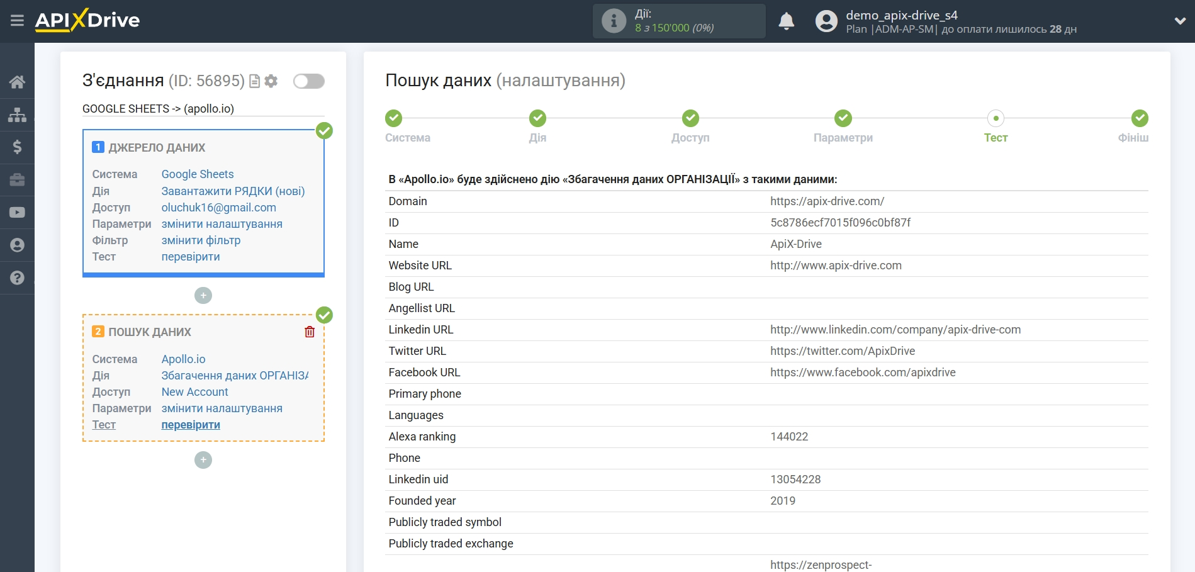Open the YouTube video section in the sidebar
Screen dimensions: 1195x572
17,212
